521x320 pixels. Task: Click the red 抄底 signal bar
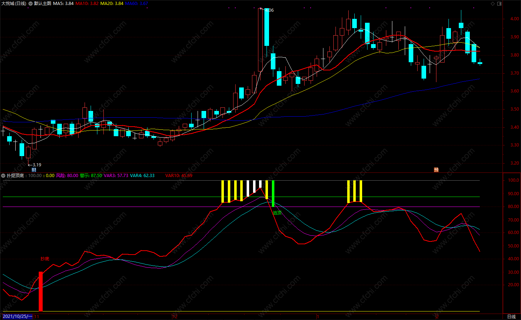click(x=41, y=292)
